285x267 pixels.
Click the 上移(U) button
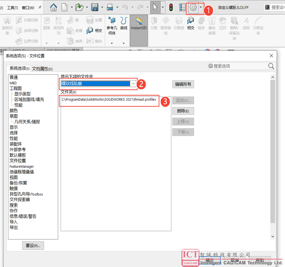point(183,121)
